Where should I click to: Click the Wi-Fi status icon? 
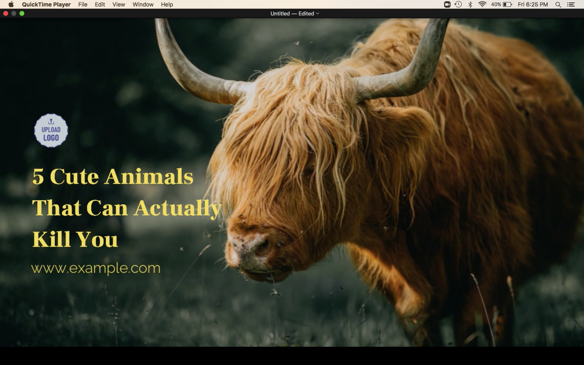482,4
